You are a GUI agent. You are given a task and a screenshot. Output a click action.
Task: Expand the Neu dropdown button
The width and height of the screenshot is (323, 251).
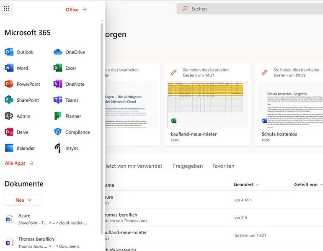[23, 200]
